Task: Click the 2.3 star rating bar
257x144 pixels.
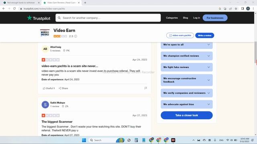Action: coord(60,36)
